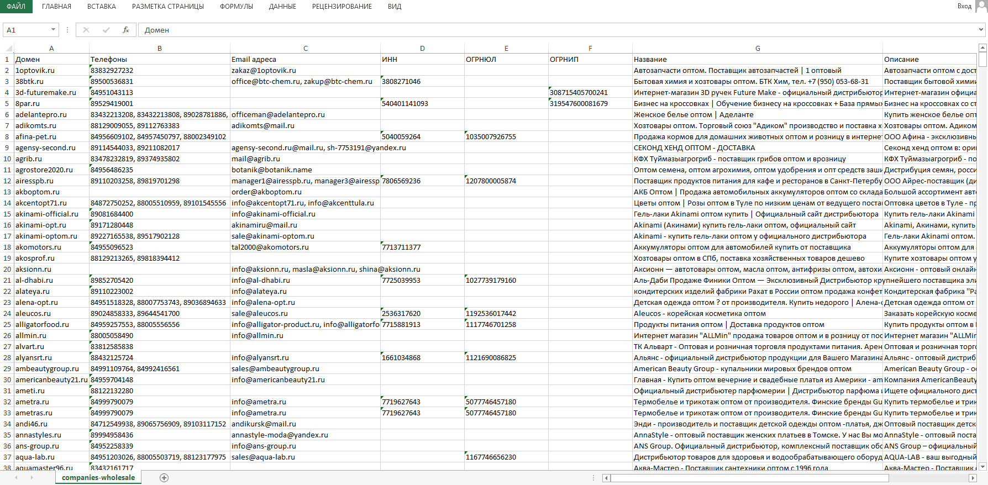Click the Enter checkmark icon in formula bar
Image resolution: width=988 pixels, height=485 pixels.
[x=106, y=30]
